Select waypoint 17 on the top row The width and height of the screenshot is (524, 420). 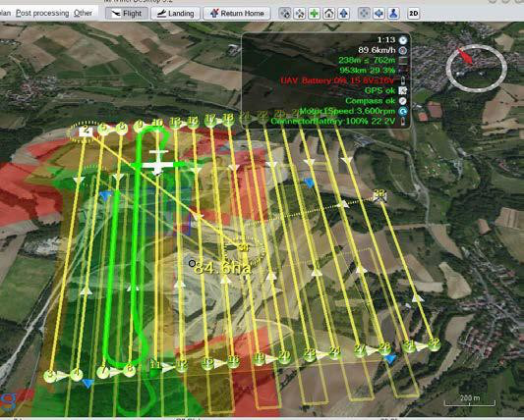[x=210, y=120]
